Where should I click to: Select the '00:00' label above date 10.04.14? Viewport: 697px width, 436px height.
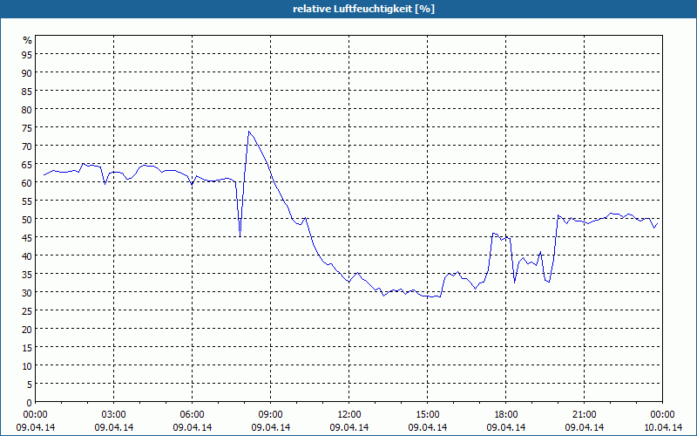click(662, 415)
